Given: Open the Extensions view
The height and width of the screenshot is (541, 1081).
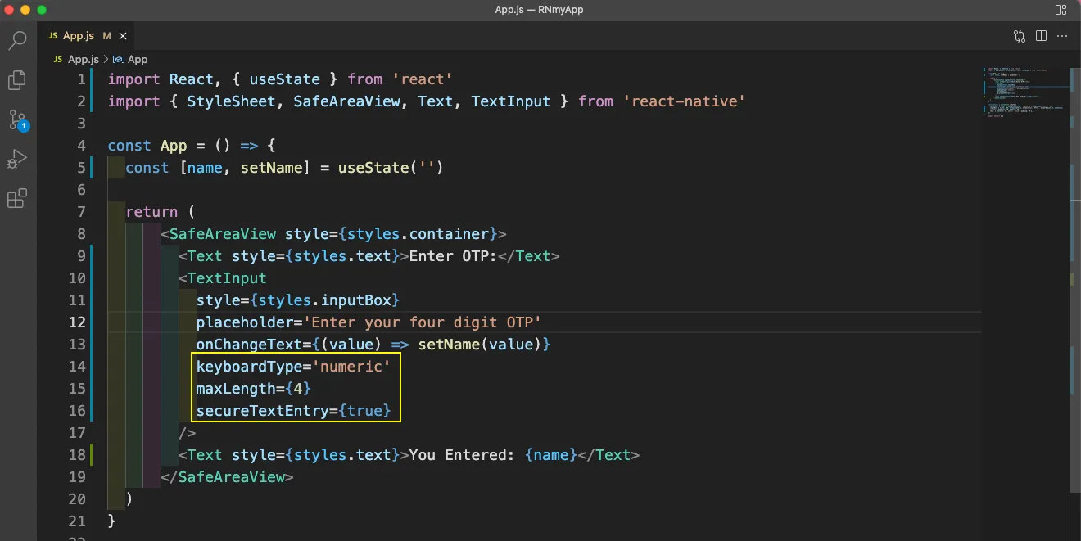Looking at the screenshot, I should (x=17, y=198).
